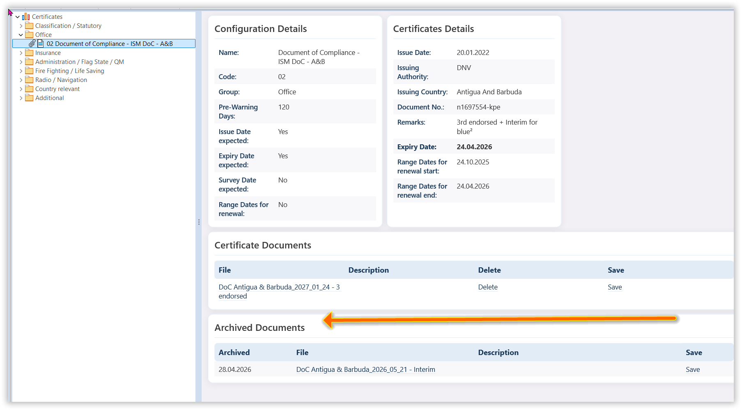The width and height of the screenshot is (742, 410).
Task: Expand the Classification / Statutory folder
Action: pyautogui.click(x=21, y=26)
